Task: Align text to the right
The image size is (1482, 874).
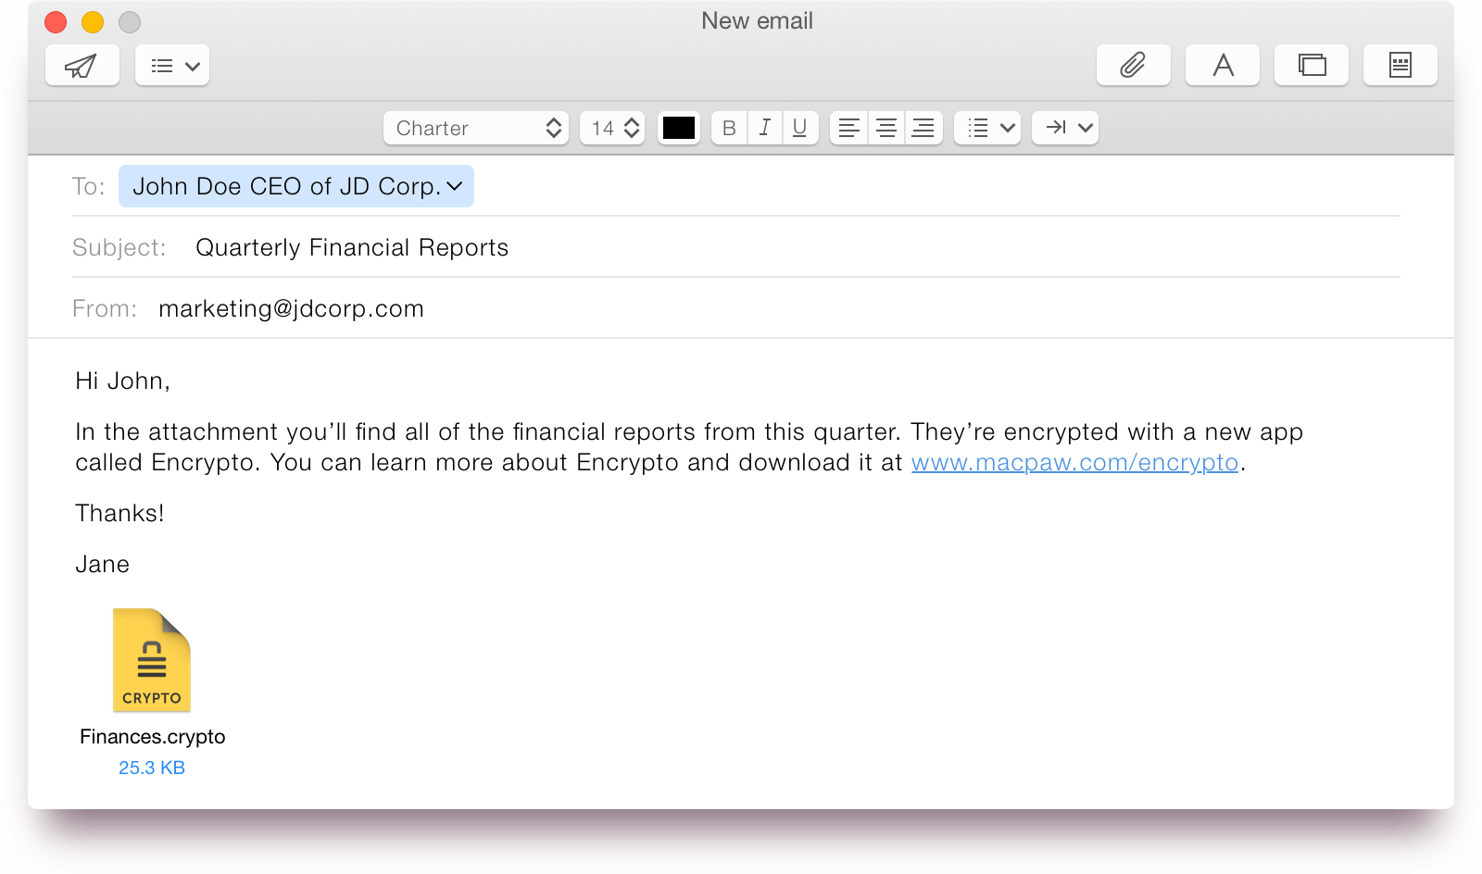Action: tap(923, 128)
